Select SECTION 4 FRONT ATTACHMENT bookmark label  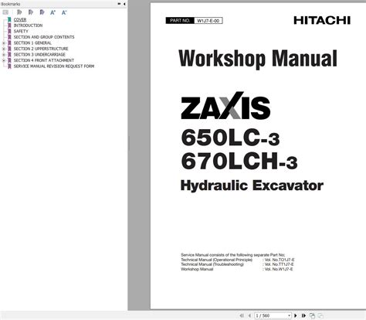(x=44, y=60)
